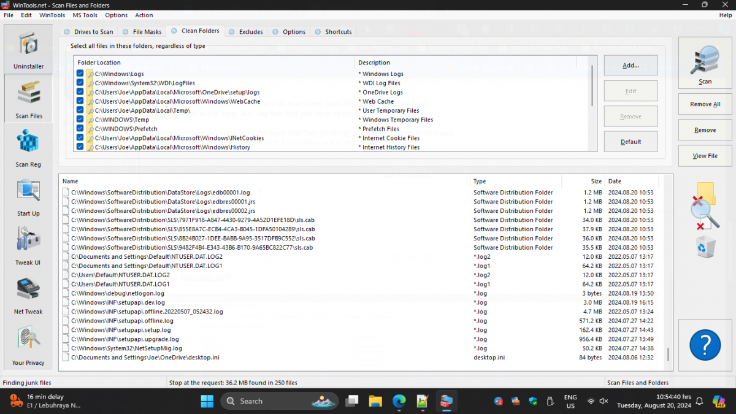Sort results by the Size column header
This screenshot has width=736, height=414.
(x=583, y=182)
